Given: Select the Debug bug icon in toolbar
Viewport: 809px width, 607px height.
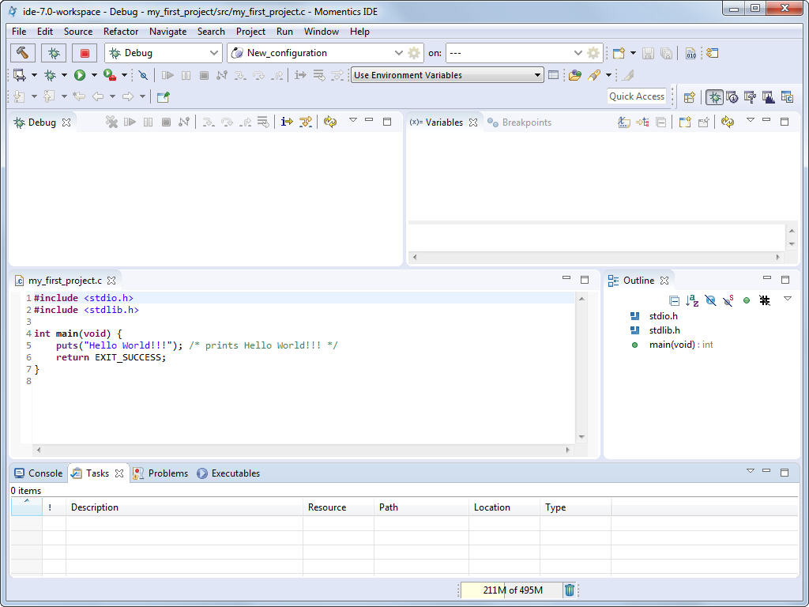Looking at the screenshot, I should 52,53.
